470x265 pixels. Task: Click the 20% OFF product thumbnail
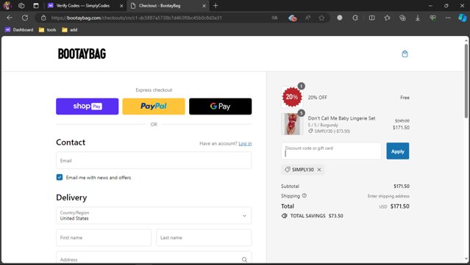(292, 97)
